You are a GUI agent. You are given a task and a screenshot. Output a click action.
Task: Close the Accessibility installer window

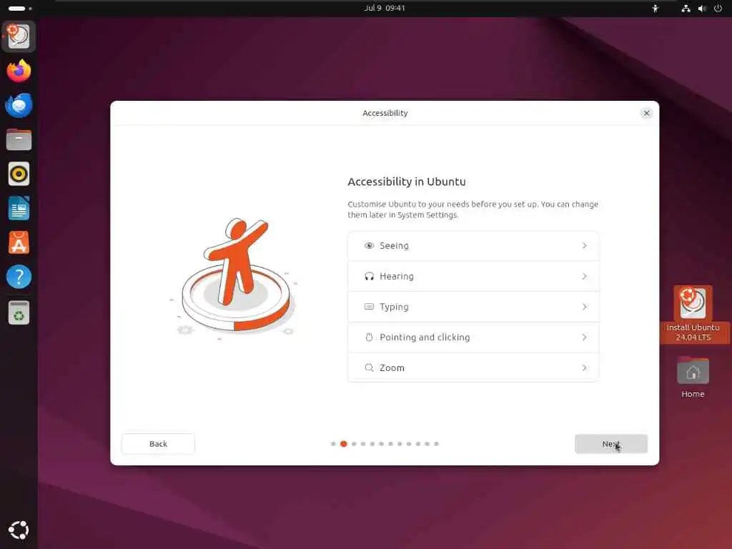click(x=646, y=113)
